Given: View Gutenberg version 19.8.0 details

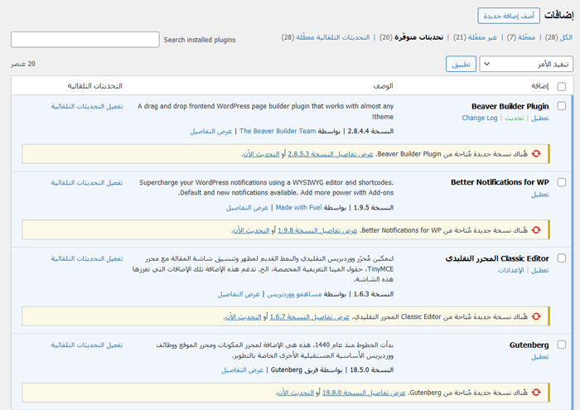Looking at the screenshot, I should (x=364, y=393).
